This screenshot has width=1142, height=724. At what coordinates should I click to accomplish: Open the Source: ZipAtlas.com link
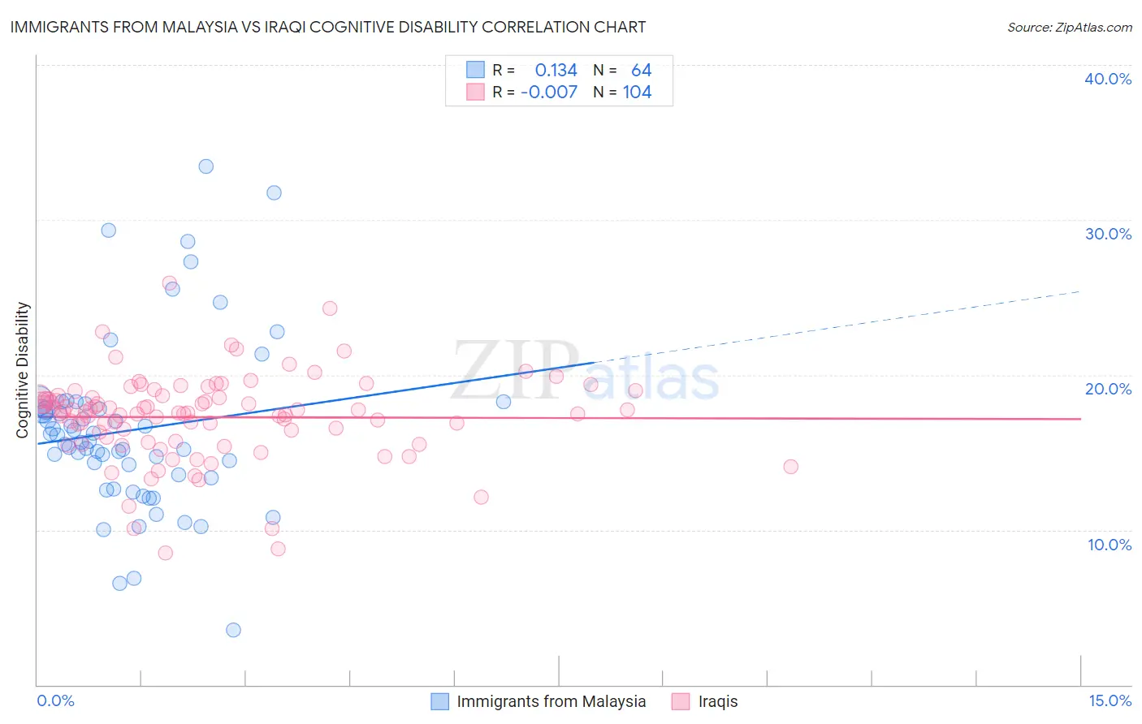[1069, 27]
